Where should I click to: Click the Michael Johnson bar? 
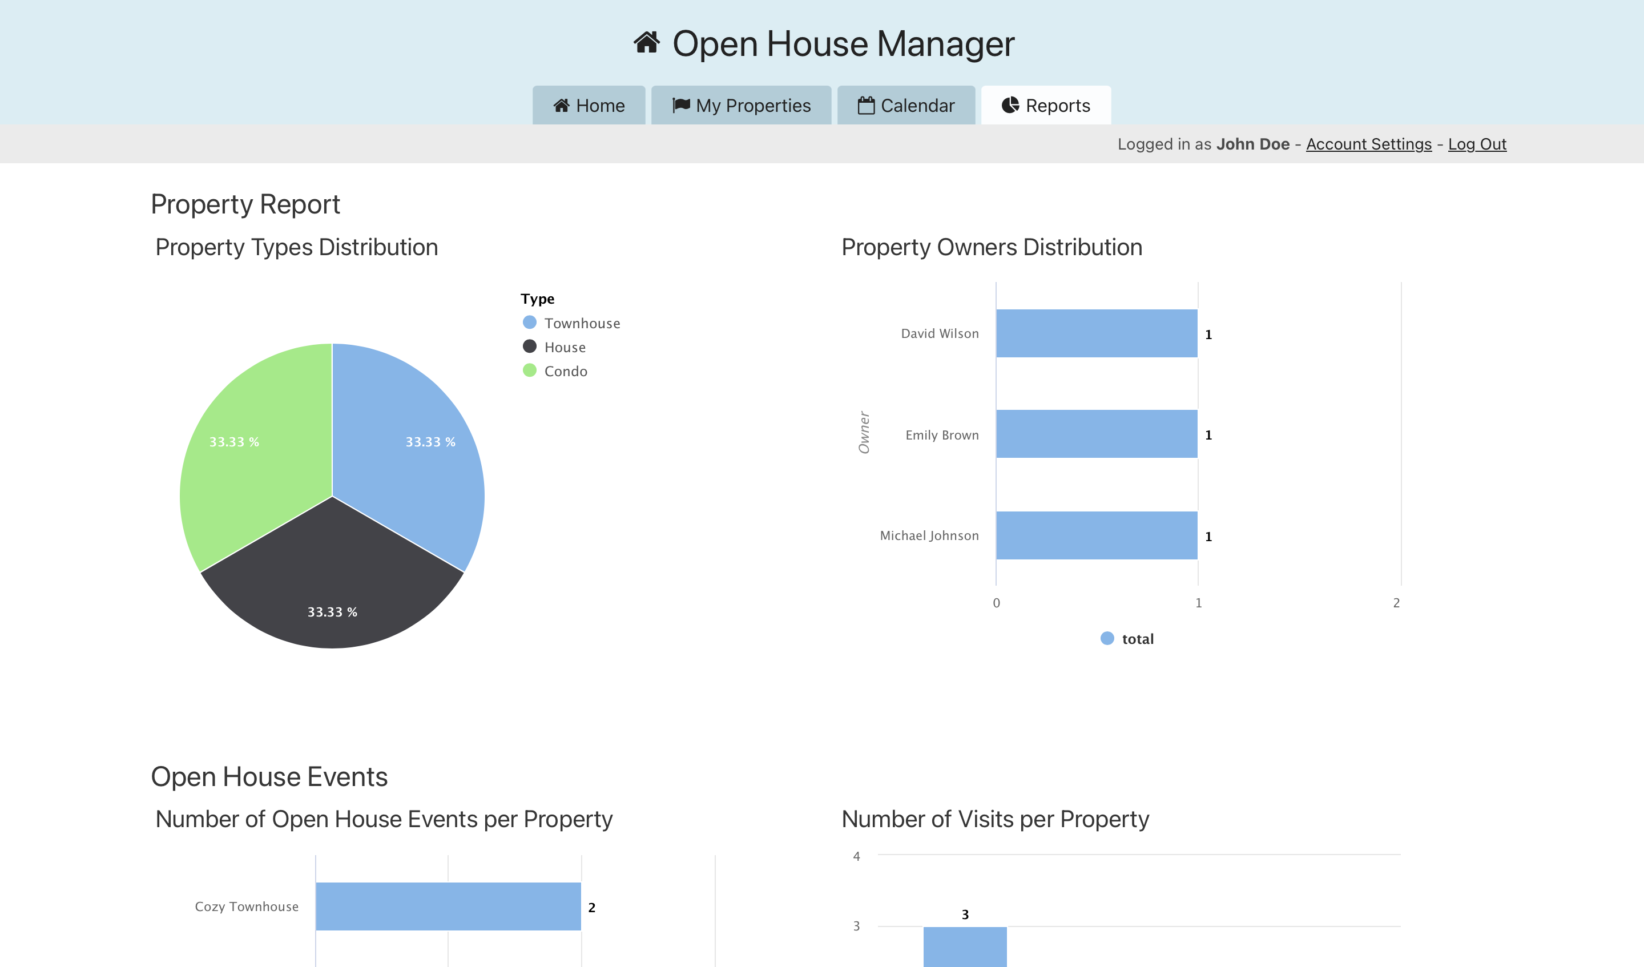pos(1096,535)
